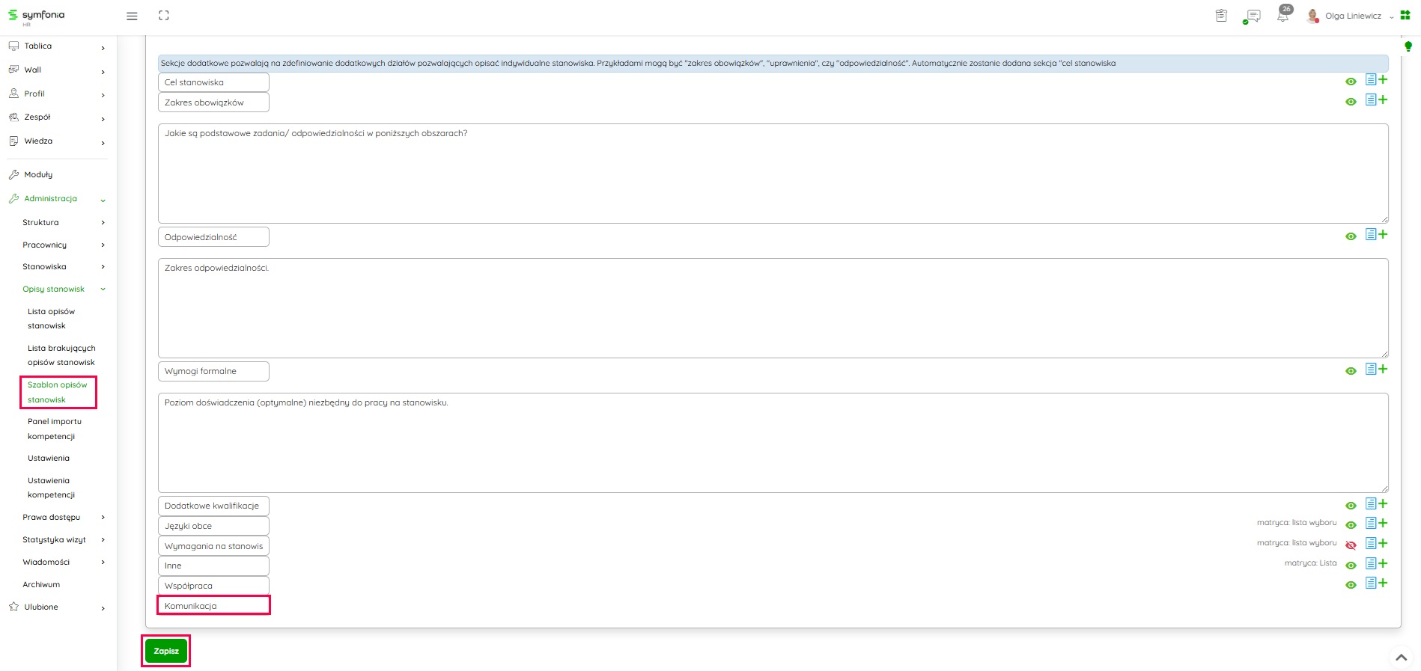
Task: Add section after Wymogi formalne using the document-plus icon
Action: [1376, 370]
